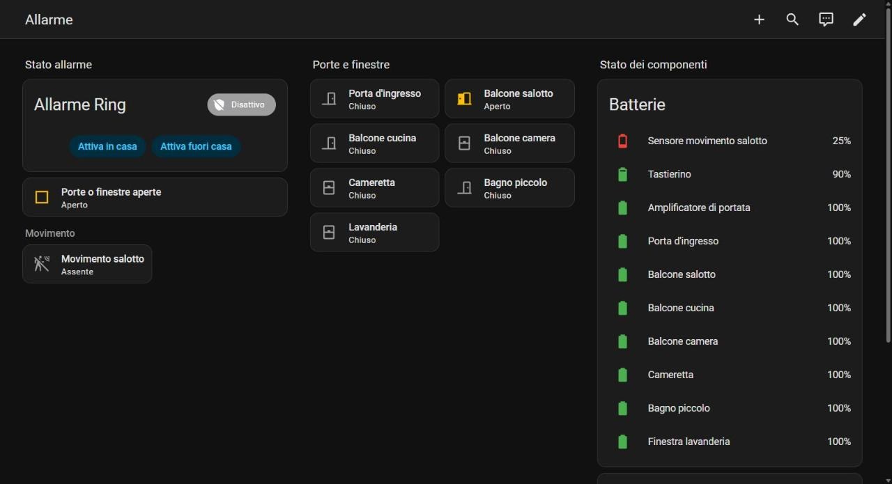Viewport: 892px width, 484px height.
Task: Open the Movimento salotto sensor card
Action: point(87,264)
